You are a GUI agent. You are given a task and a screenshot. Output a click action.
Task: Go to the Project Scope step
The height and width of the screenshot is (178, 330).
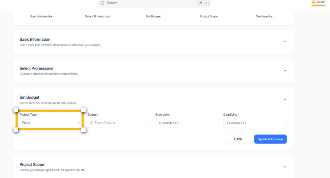[x=209, y=16]
